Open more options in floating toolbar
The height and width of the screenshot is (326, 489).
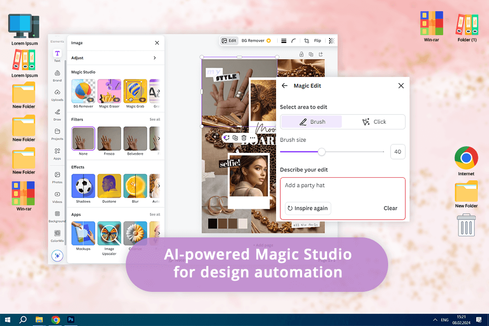pos(253,138)
